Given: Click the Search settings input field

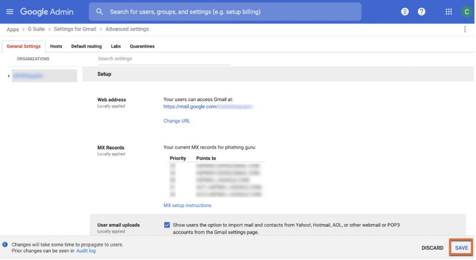Looking at the screenshot, I should tap(164, 59).
